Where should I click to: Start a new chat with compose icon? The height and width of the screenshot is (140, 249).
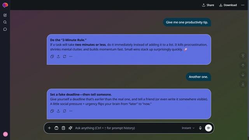click(5, 15)
